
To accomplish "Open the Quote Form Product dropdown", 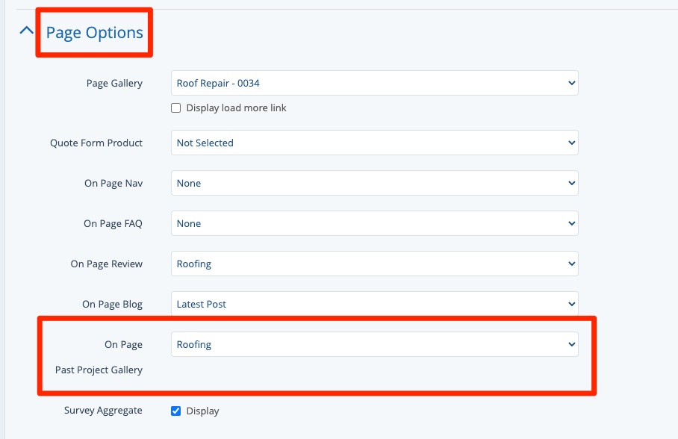I will [374, 143].
